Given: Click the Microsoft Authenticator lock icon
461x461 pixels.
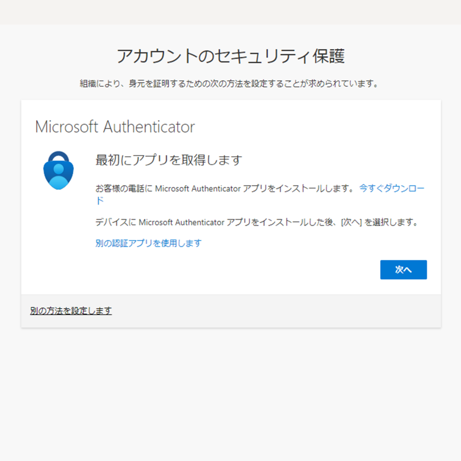Looking at the screenshot, I should [59, 170].
